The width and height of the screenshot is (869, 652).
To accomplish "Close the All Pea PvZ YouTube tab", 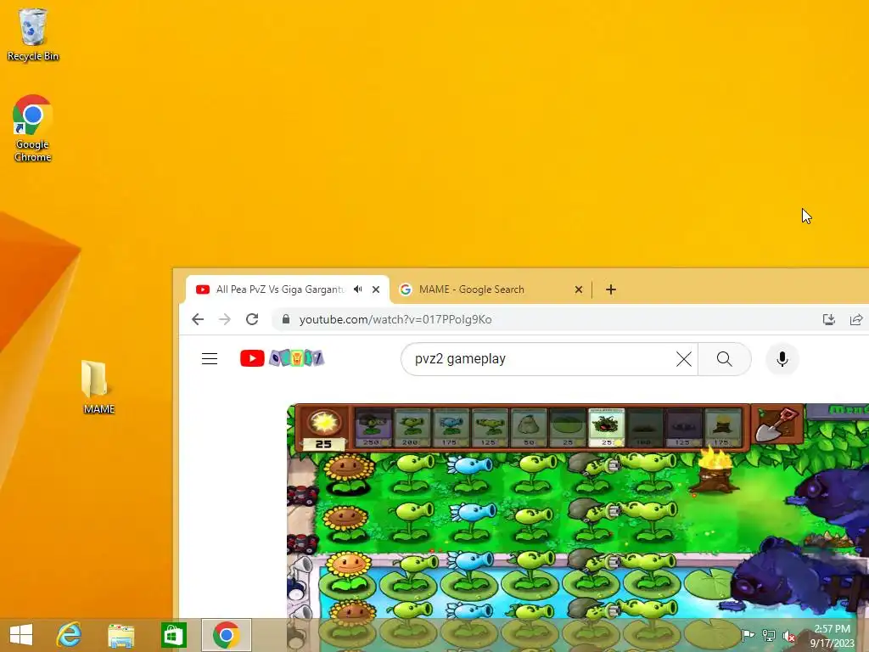I will (376, 289).
